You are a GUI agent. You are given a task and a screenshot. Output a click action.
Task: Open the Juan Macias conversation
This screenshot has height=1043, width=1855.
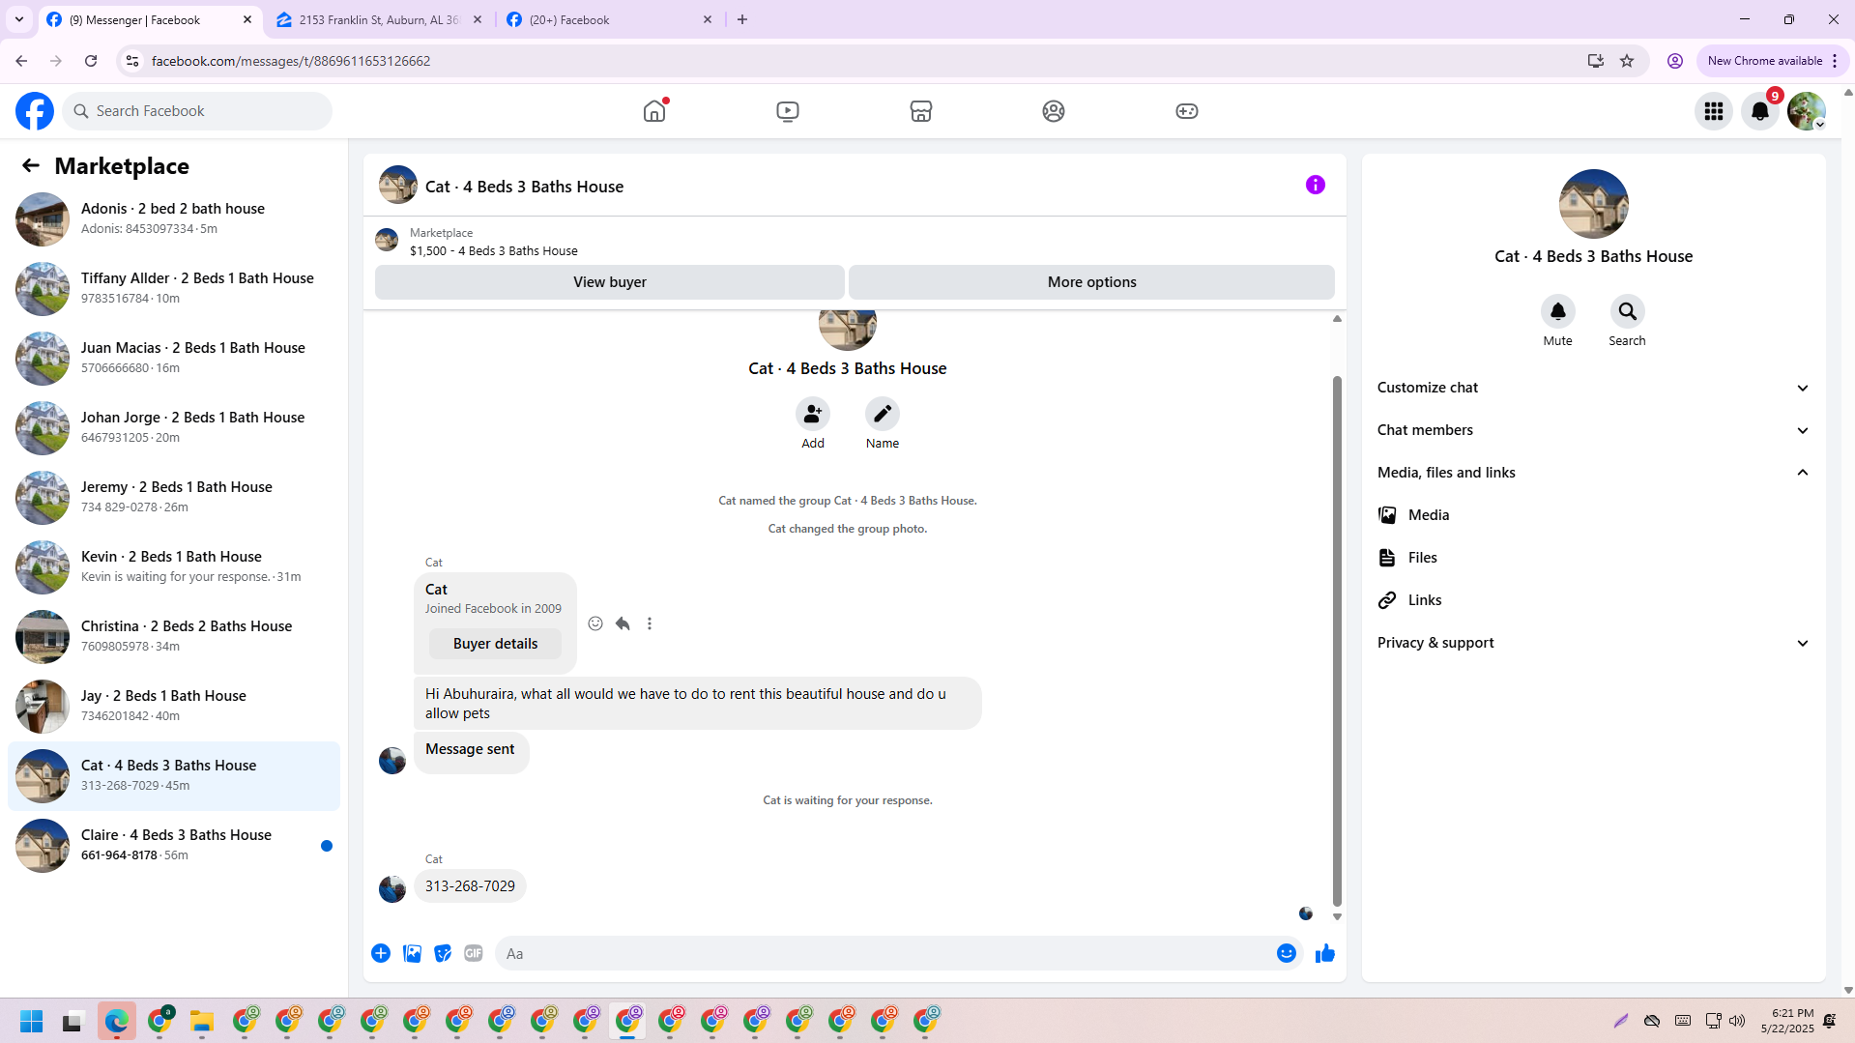174,359
